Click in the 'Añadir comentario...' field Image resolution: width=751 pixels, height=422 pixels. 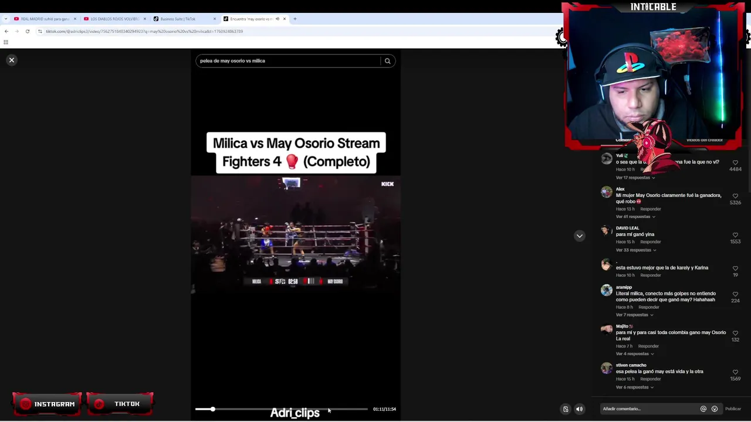[648, 409]
